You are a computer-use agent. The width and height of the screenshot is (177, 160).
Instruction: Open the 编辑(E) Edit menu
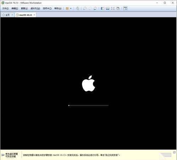(x=15, y=9)
